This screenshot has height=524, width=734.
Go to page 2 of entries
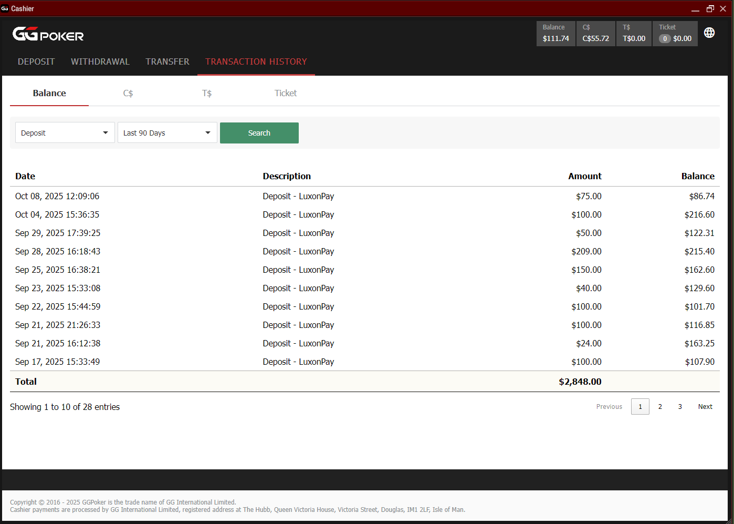(x=660, y=407)
